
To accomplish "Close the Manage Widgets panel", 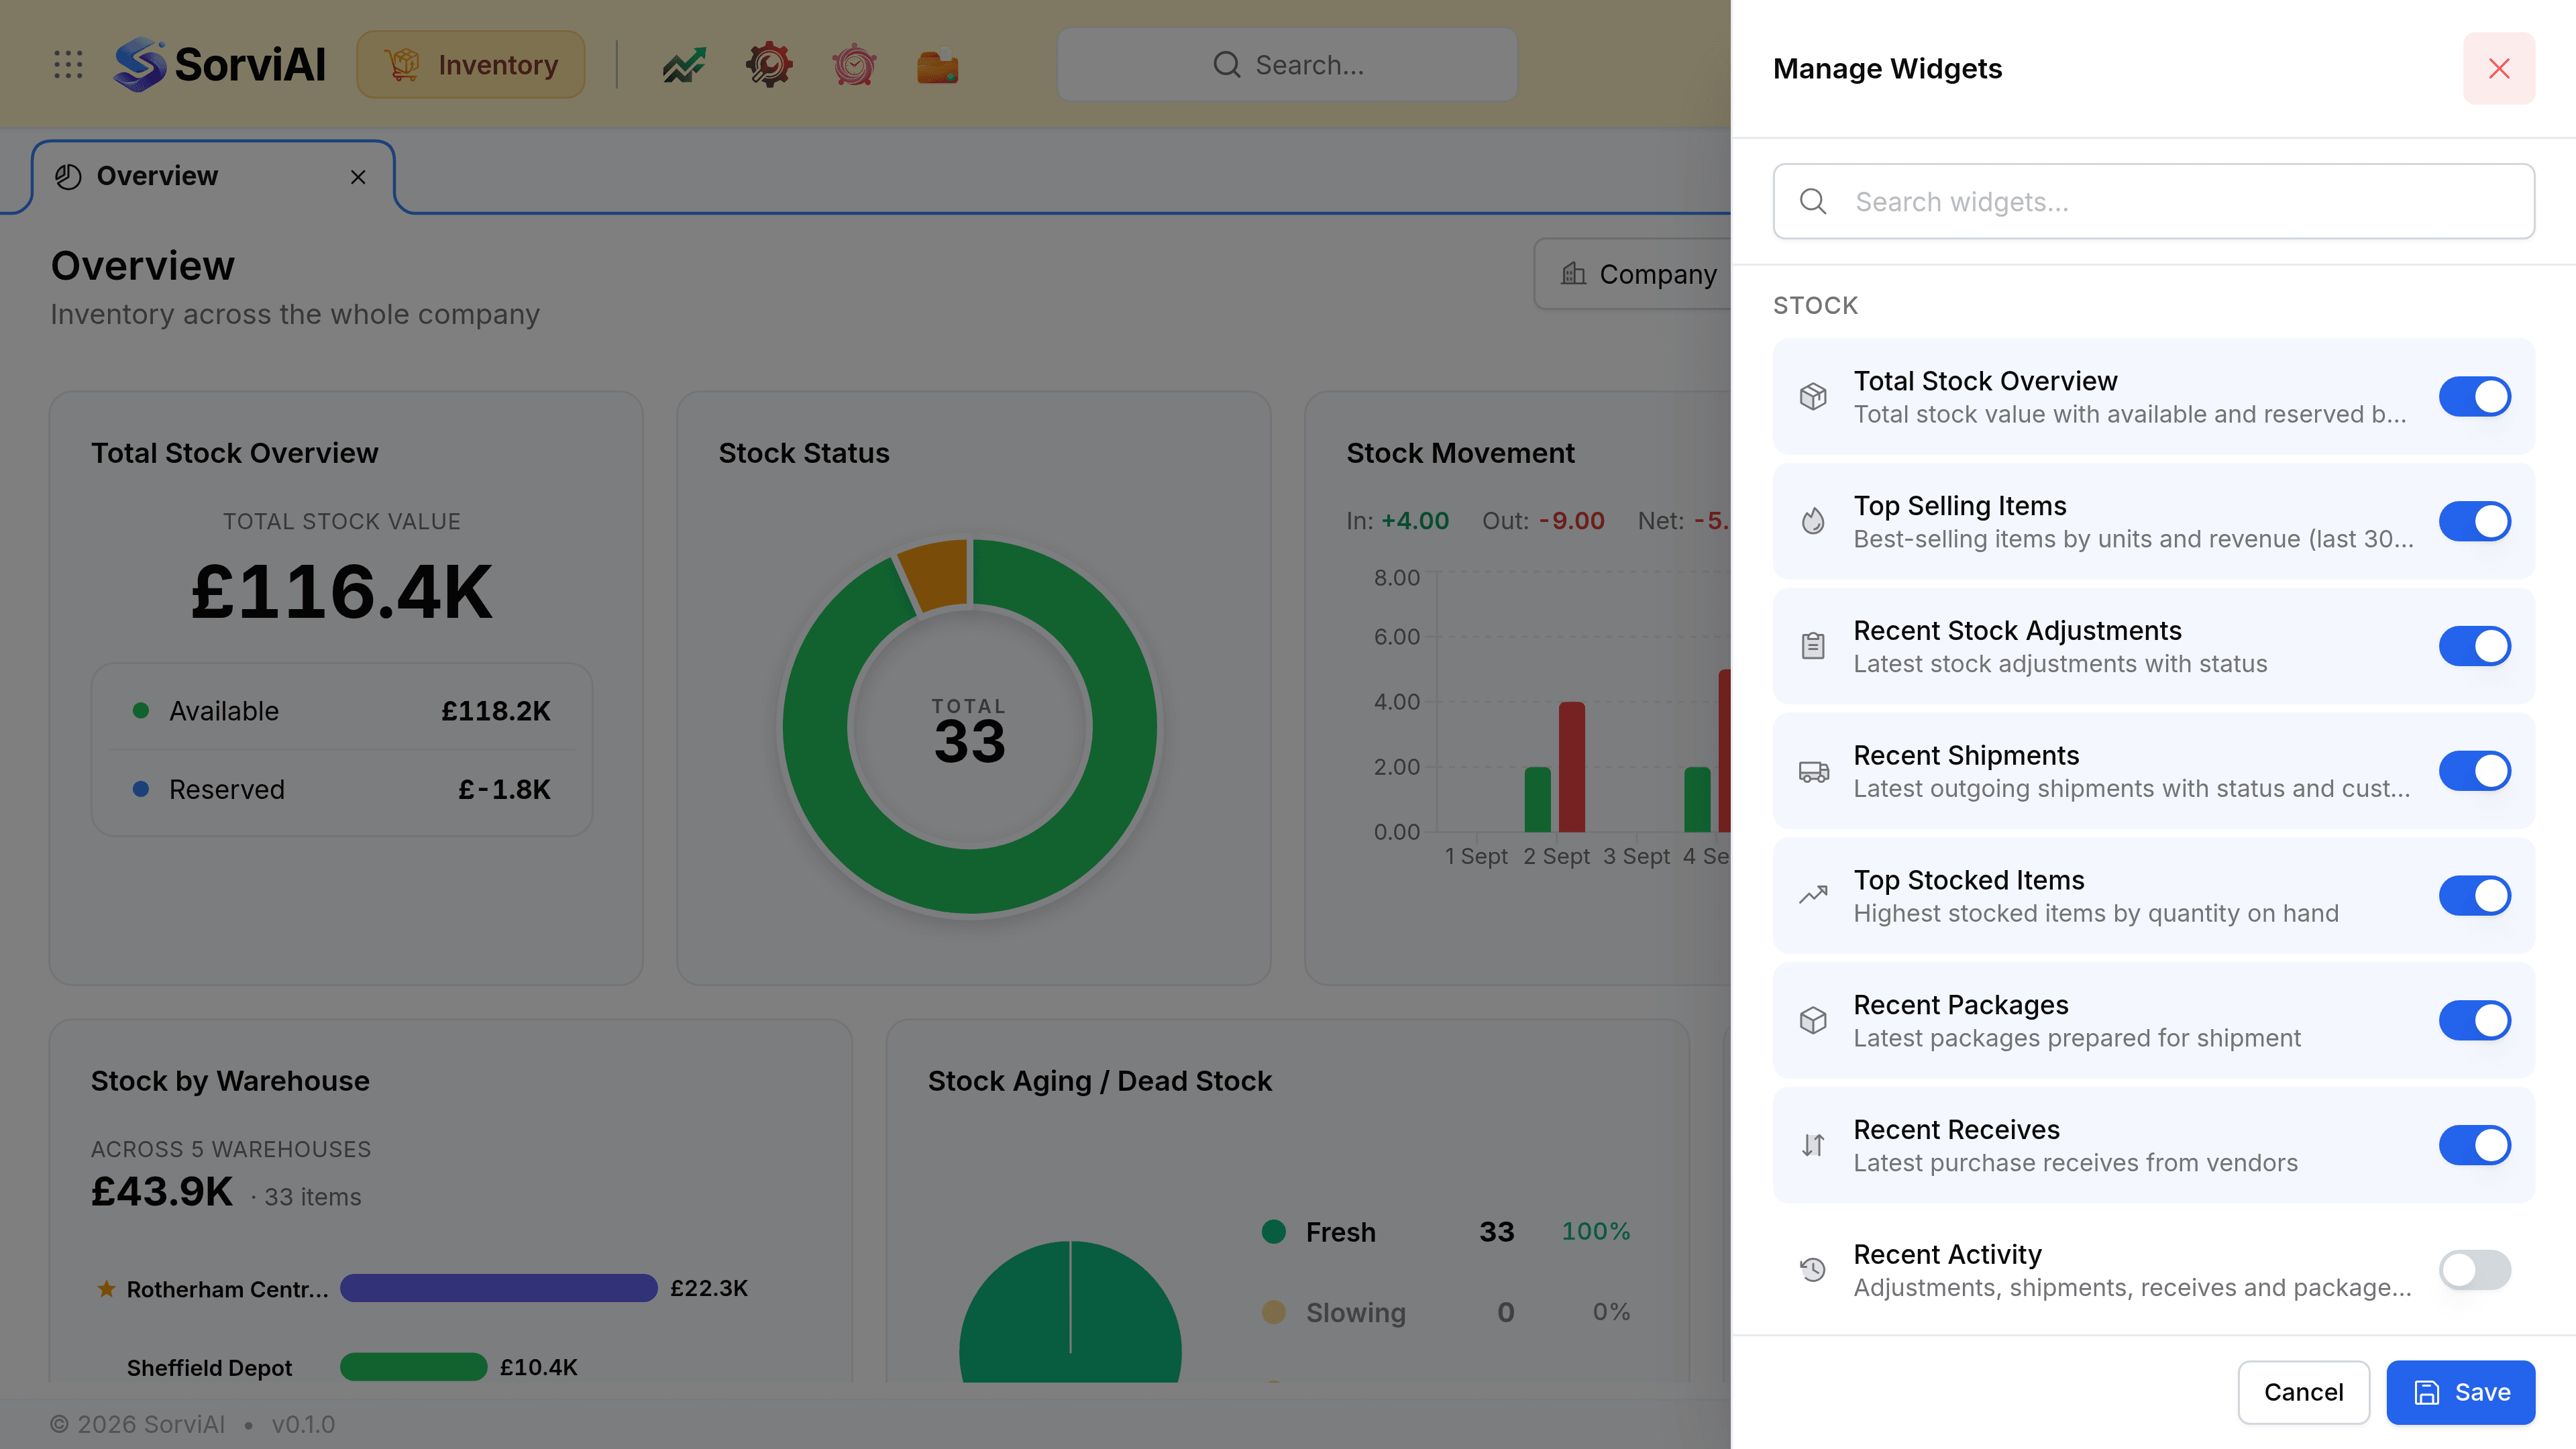I will pos(2498,68).
